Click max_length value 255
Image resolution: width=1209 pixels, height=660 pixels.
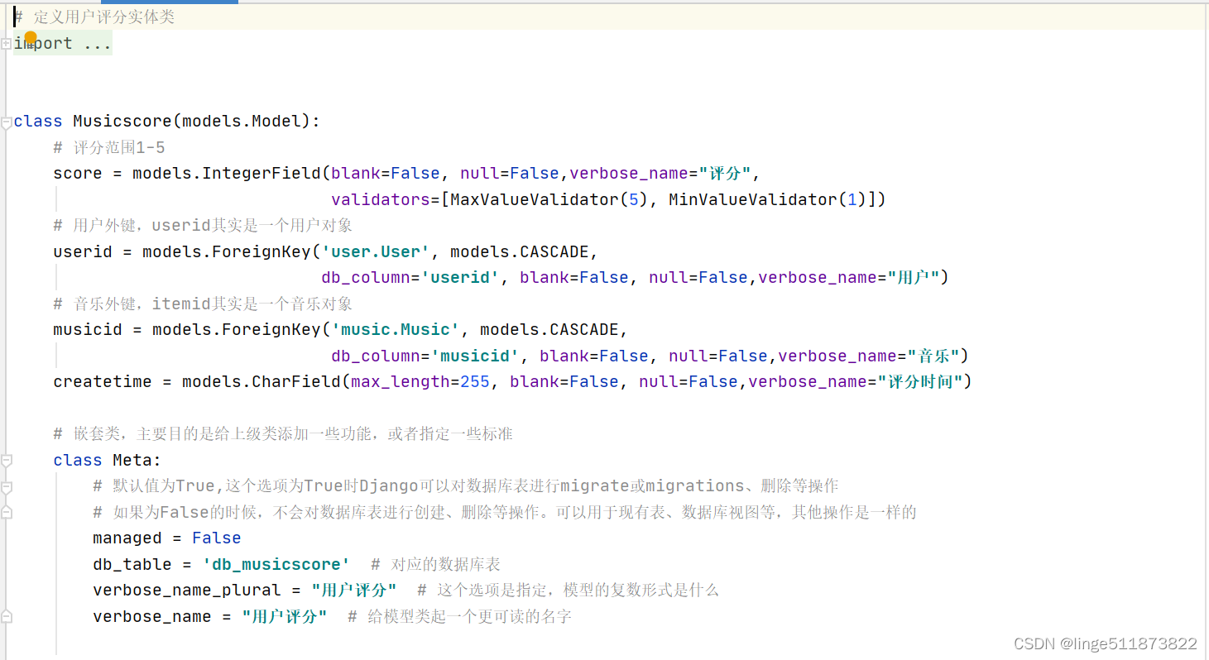[475, 382]
